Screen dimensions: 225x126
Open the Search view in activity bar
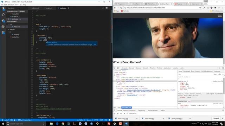(3, 15)
